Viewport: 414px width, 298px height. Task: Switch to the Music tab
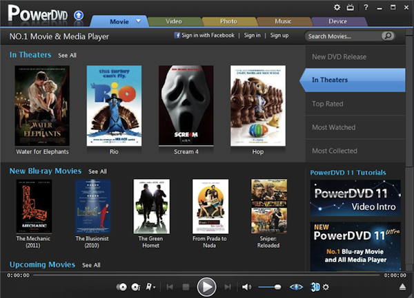(x=284, y=21)
